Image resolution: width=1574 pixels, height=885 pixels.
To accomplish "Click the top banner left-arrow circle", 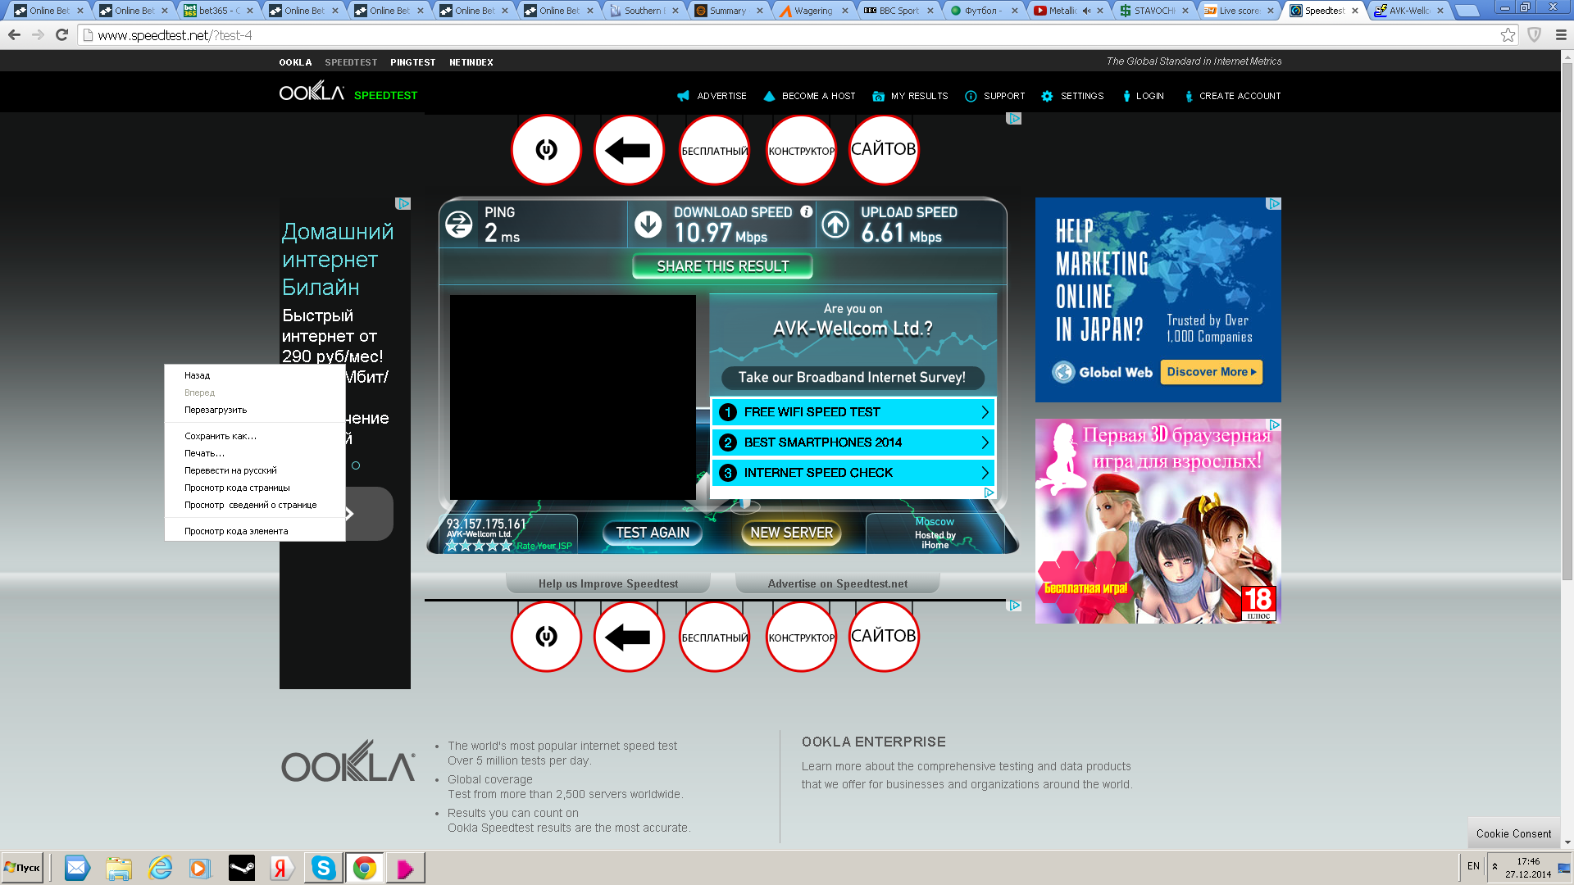I will 629,150.
